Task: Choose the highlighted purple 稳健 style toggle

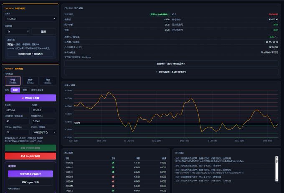Action: tap(15, 90)
